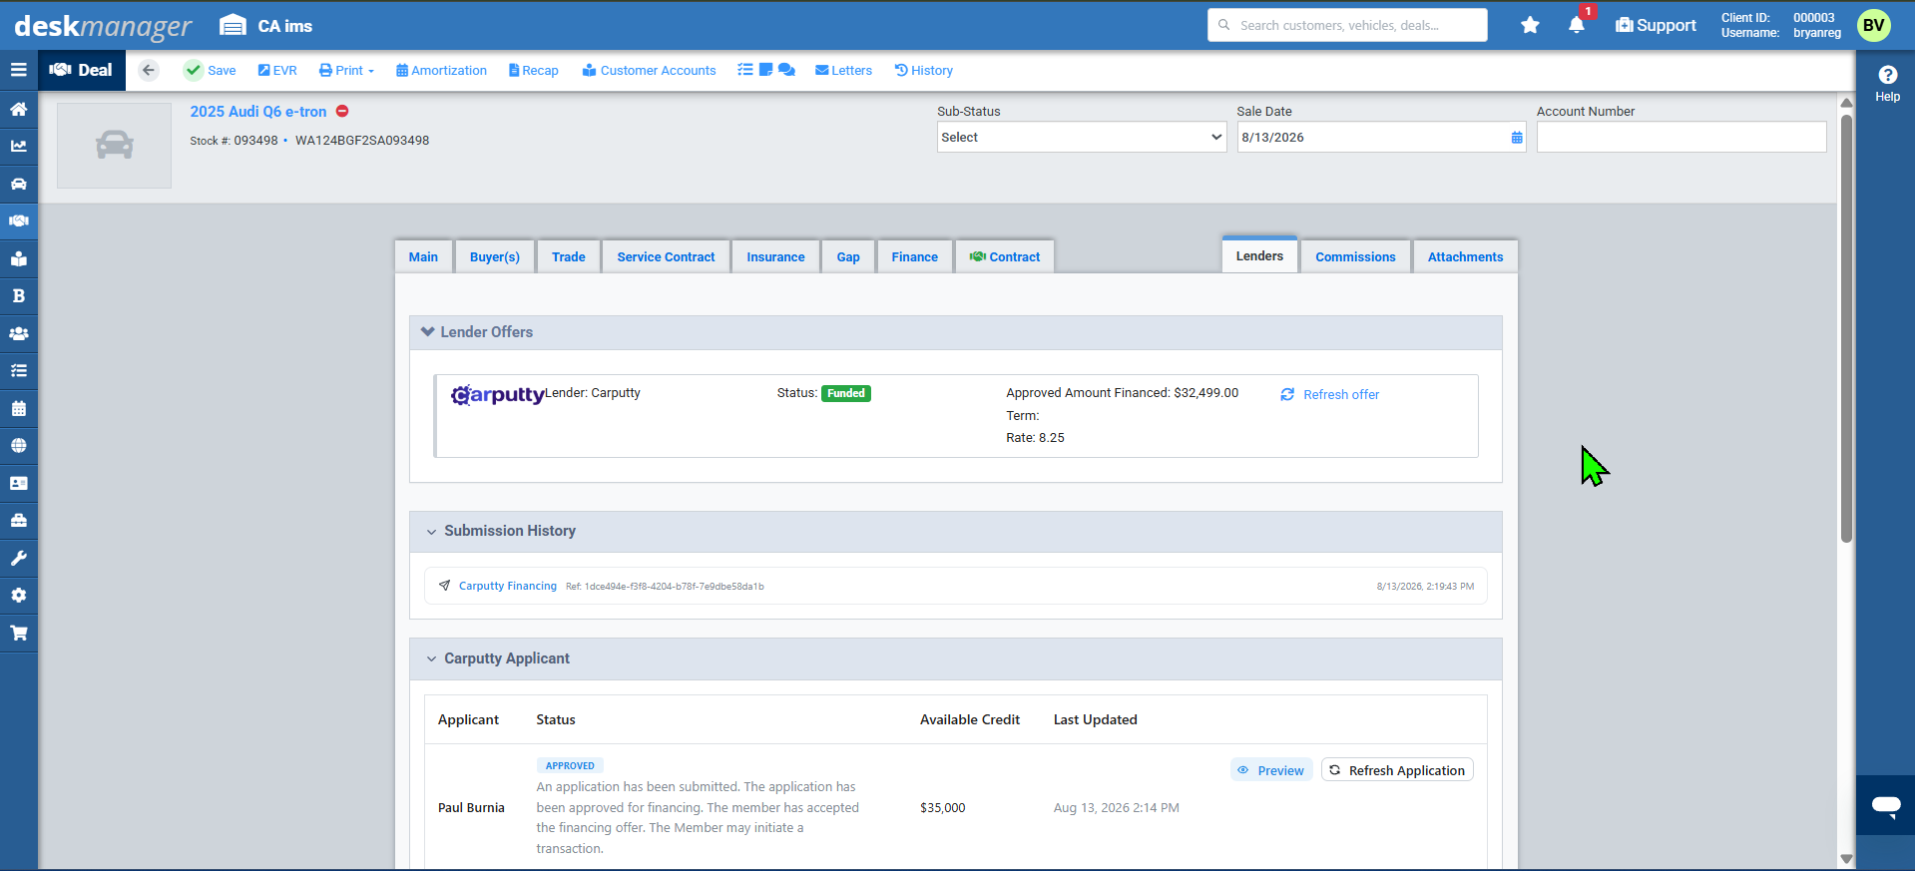This screenshot has width=1915, height=871.
Task: Open the hamburger menu in the sidebar
Action: coord(18,70)
